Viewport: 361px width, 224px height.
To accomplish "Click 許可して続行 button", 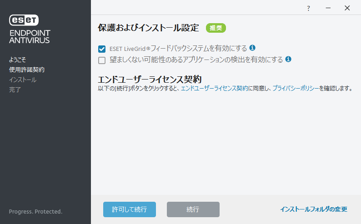I will 130,209.
